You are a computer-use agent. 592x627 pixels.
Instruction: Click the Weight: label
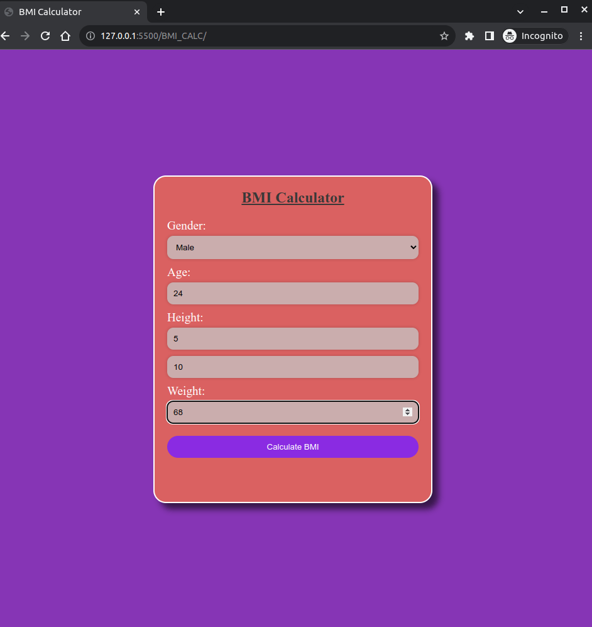click(186, 391)
